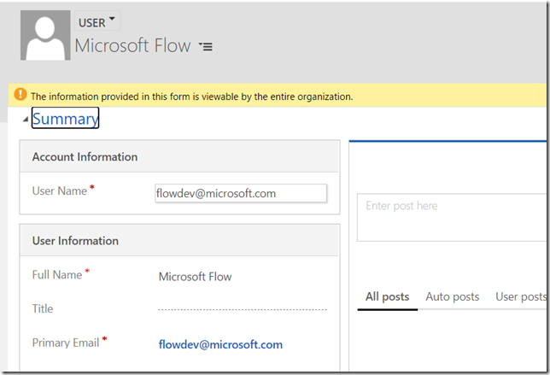The width and height of the screenshot is (550, 375).
Task: Open record navigation menu beside Microsoft Flow
Action: tap(206, 46)
